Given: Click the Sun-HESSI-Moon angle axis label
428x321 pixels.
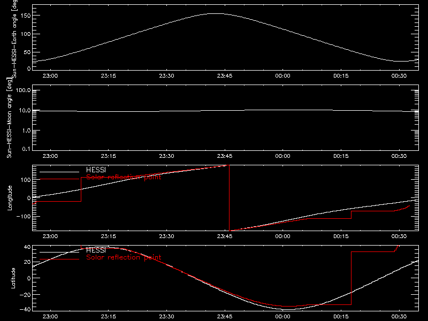Looking at the screenshot, I should [9, 118].
